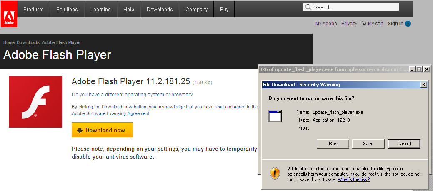The height and width of the screenshot is (191, 433).
Task: Minimize the download progress window
Action: pyautogui.click(x=412, y=69)
